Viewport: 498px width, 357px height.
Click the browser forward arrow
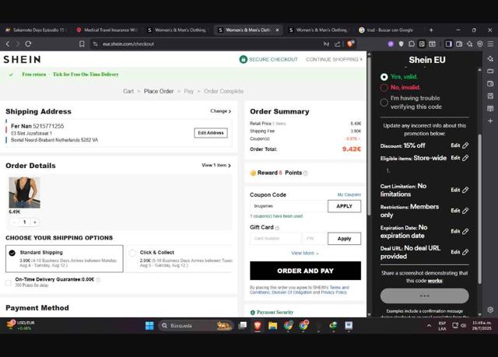(x=18, y=44)
